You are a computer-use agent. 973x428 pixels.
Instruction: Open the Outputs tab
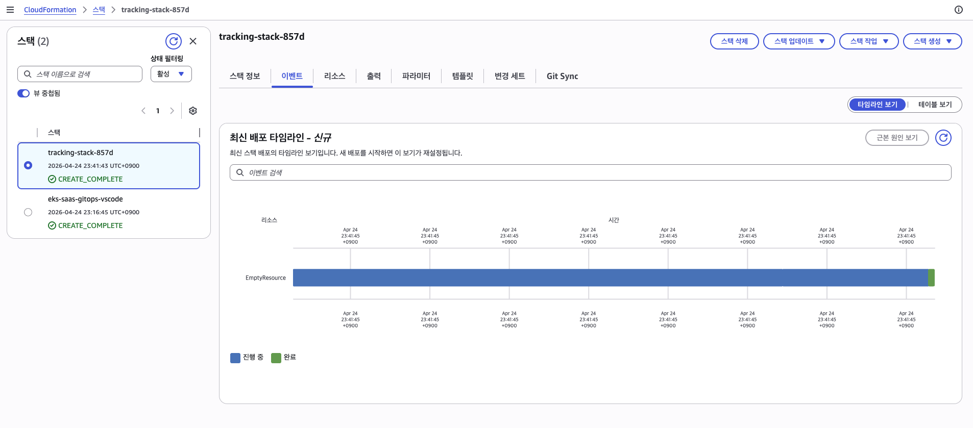point(374,76)
